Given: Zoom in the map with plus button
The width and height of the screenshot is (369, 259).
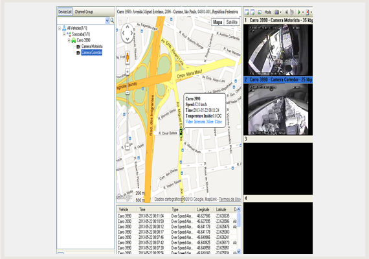Looking at the screenshot, I should (x=128, y=72).
